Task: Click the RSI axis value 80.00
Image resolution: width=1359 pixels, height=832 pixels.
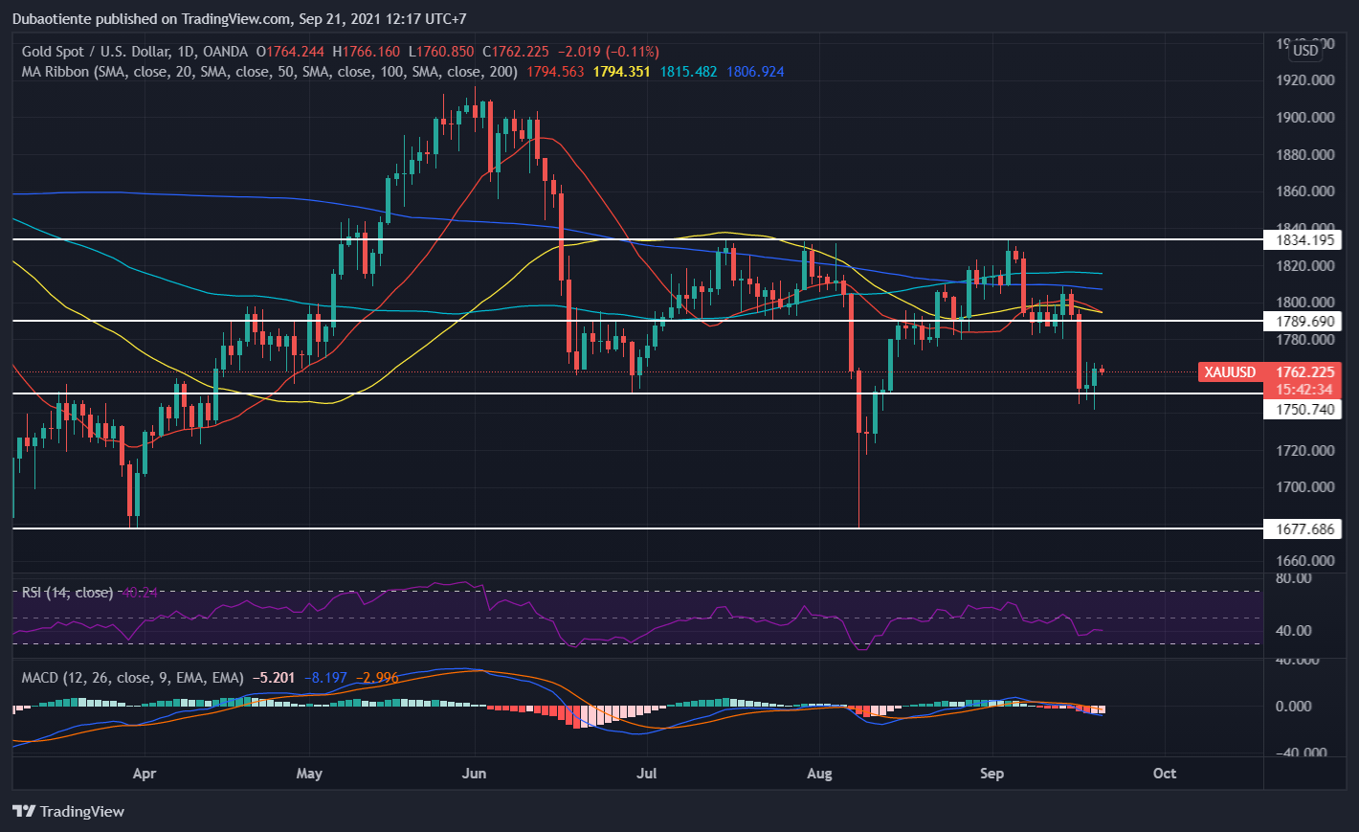Action: tap(1294, 578)
